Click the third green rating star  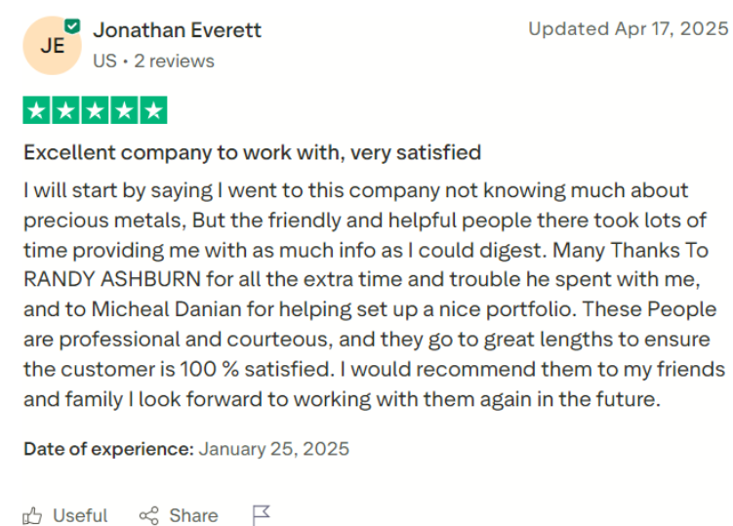click(95, 110)
